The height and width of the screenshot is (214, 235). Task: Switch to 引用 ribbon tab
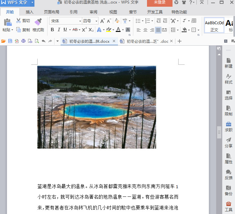[73, 12]
